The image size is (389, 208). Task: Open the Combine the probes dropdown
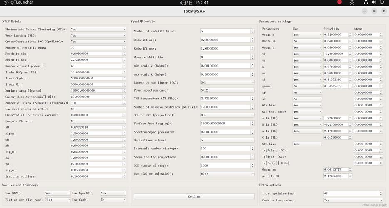click(353, 200)
